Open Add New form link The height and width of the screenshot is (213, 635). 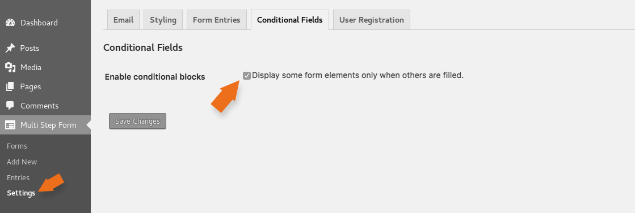tap(22, 162)
